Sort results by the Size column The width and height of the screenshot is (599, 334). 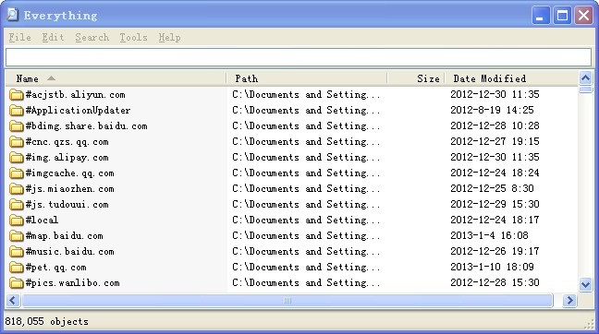(416, 78)
